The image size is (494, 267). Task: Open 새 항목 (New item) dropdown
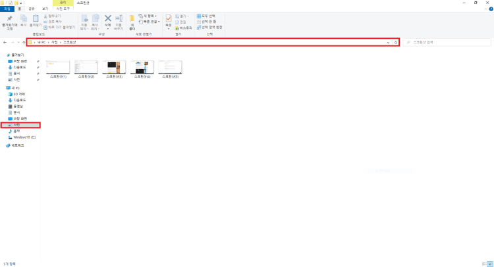(x=148, y=16)
